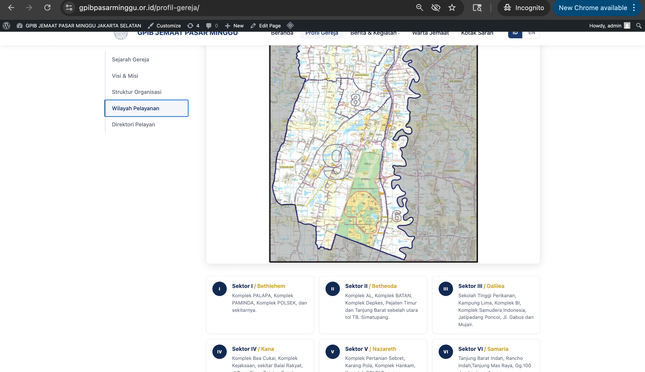The width and height of the screenshot is (645, 372).
Task: Click New Chrome available update button
Action: point(593,8)
